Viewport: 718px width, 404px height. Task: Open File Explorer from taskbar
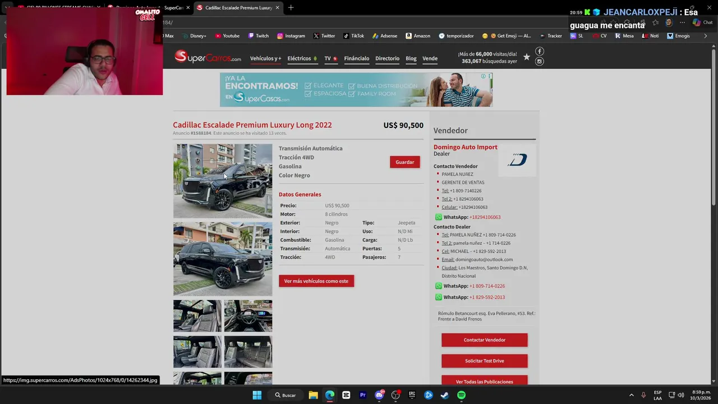313,395
